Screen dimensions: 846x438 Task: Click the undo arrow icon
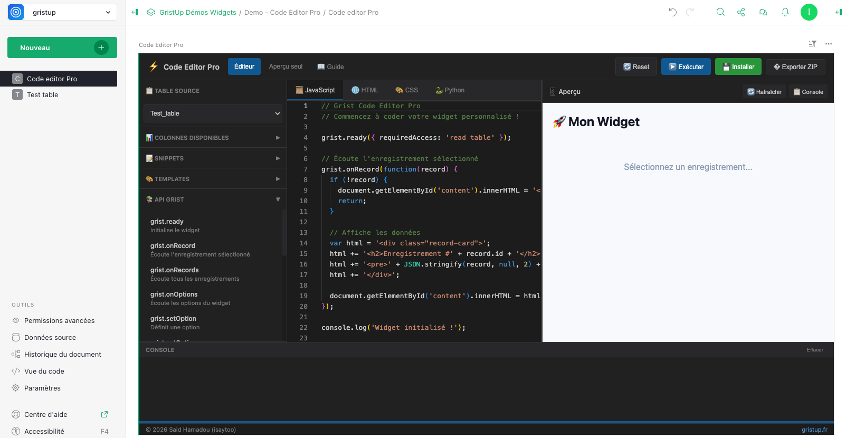pyautogui.click(x=672, y=12)
